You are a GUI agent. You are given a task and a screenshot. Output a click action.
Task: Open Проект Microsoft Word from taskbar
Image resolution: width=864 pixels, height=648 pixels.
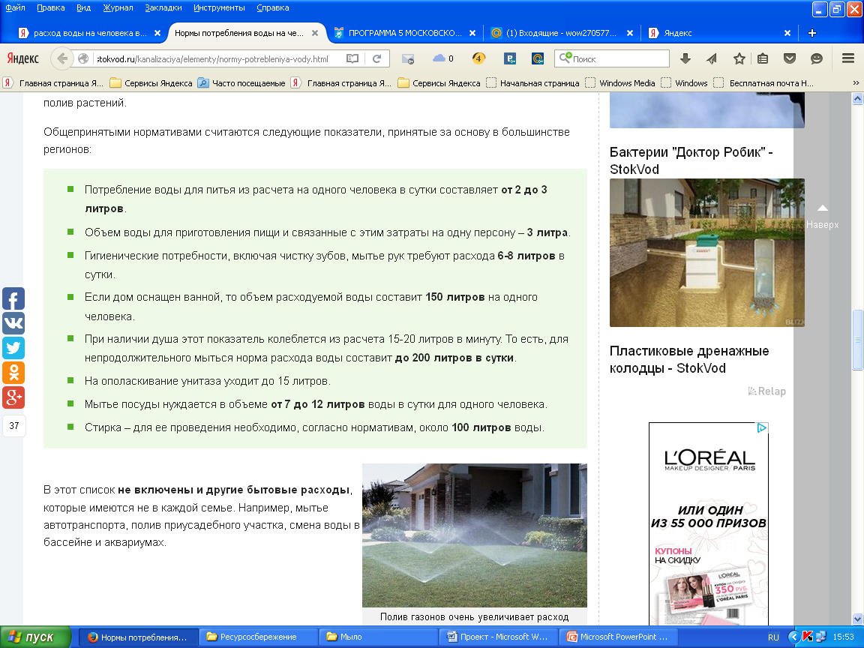click(498, 637)
